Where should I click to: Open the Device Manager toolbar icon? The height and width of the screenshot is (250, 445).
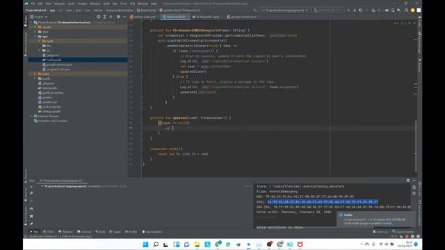click(393, 10)
